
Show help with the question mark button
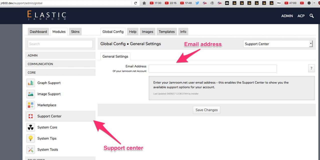coord(311,68)
